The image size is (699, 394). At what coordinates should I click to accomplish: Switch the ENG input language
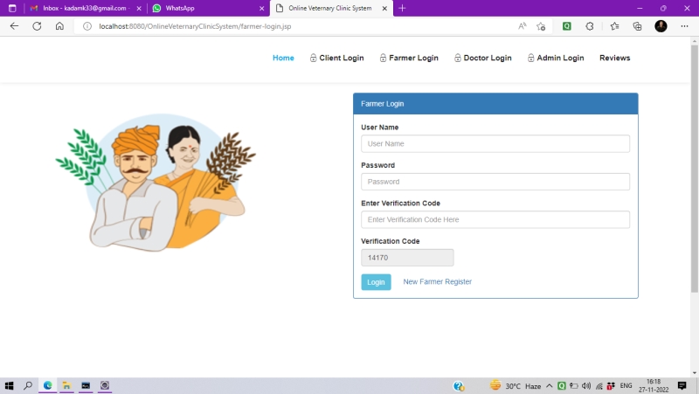point(626,386)
